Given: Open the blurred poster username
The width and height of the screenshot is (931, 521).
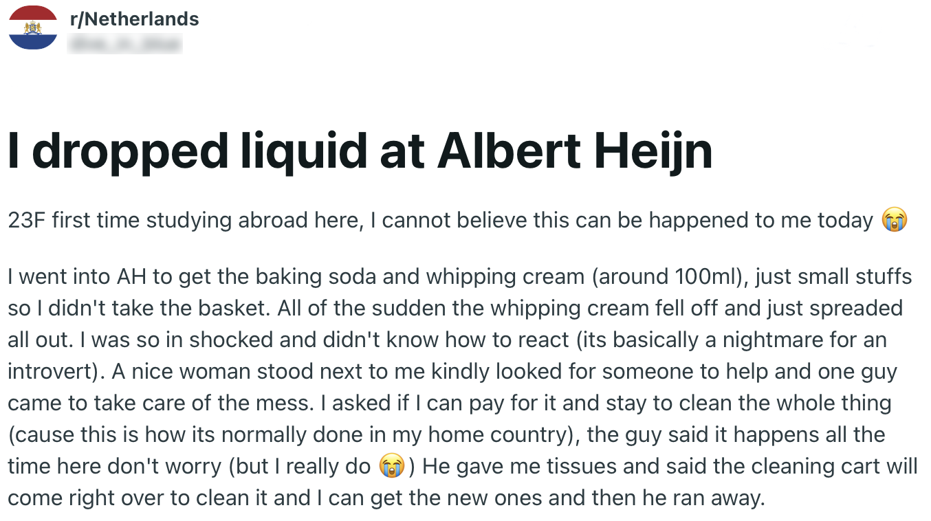Looking at the screenshot, I should [124, 45].
